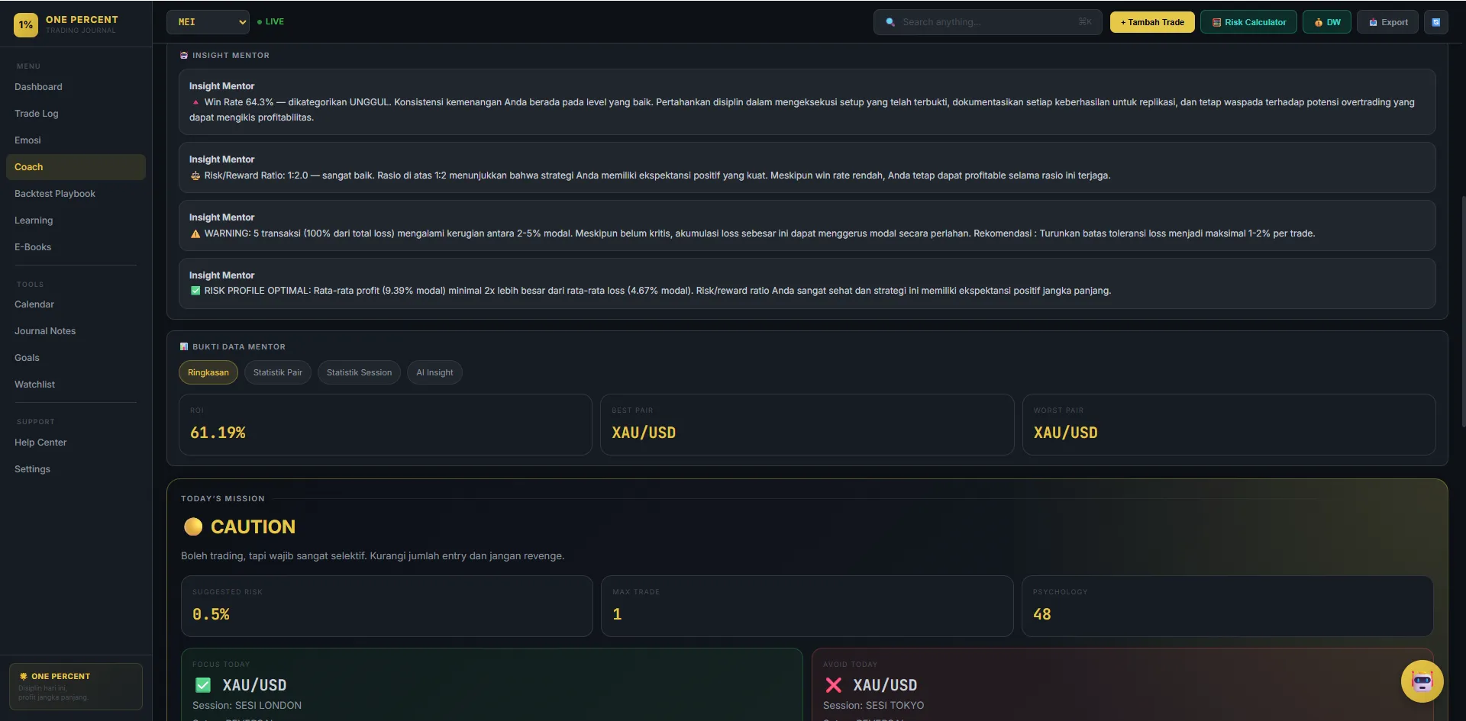Click the green check icon on Focus Today XAU/USD
The width and height of the screenshot is (1466, 721).
[203, 685]
